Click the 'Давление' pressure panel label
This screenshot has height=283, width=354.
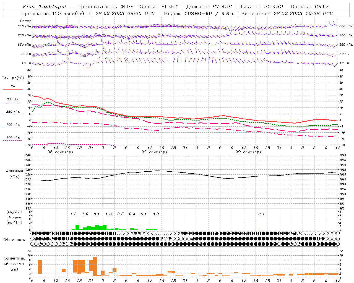click(x=14, y=171)
